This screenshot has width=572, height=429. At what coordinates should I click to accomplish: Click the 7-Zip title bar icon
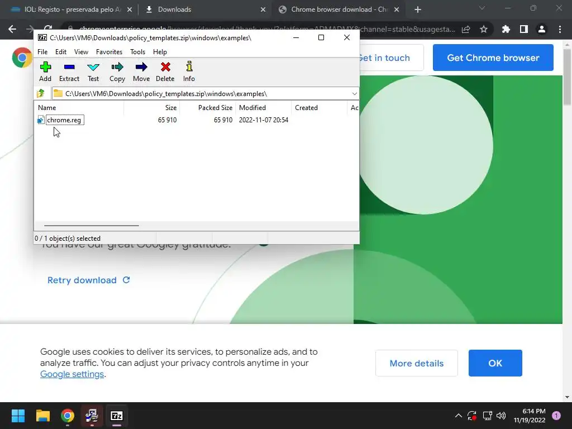point(42,37)
